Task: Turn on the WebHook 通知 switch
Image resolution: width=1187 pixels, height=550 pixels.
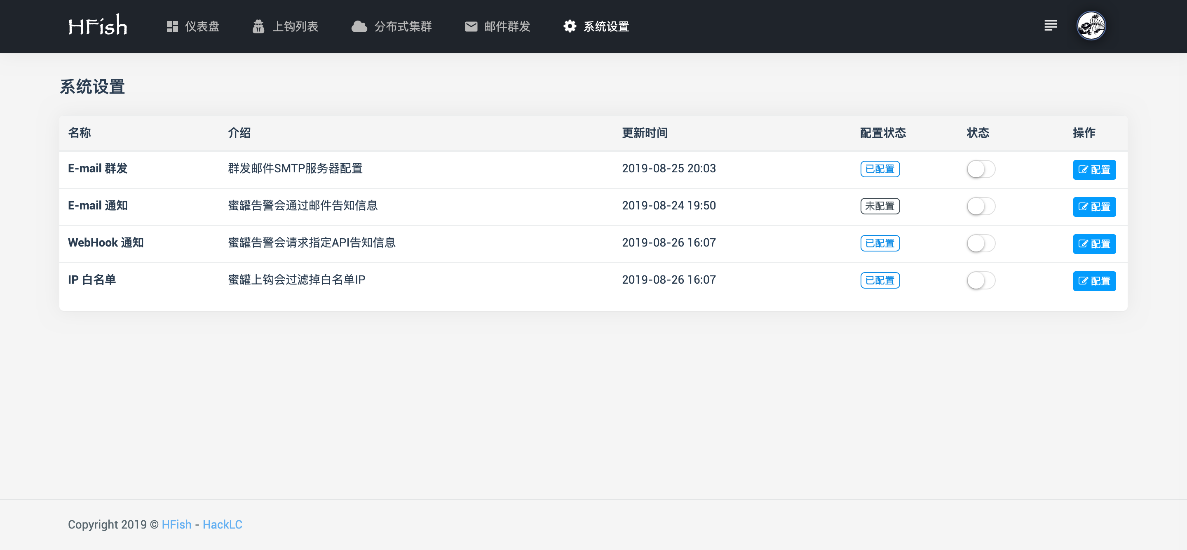Action: [981, 243]
